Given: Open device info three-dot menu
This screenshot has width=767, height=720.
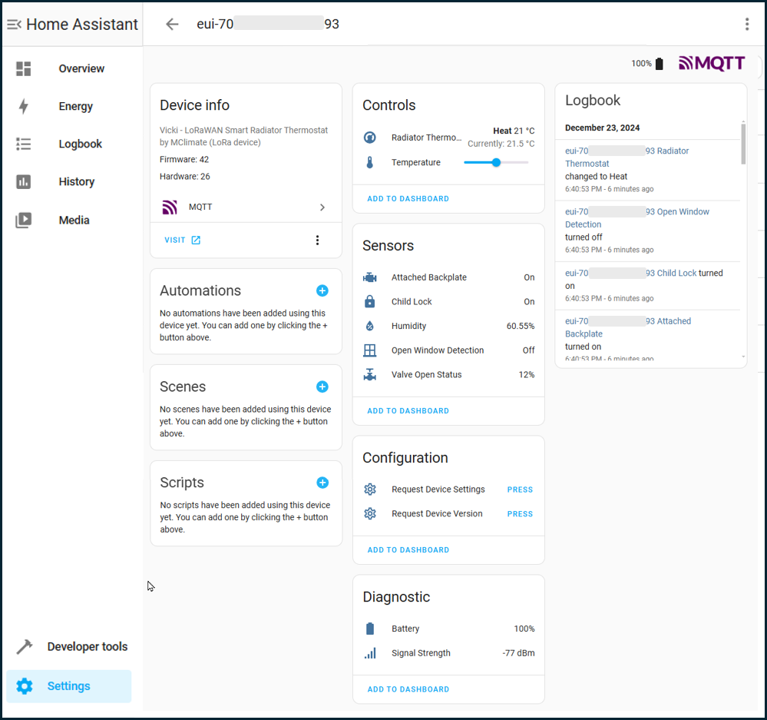Looking at the screenshot, I should pos(317,240).
